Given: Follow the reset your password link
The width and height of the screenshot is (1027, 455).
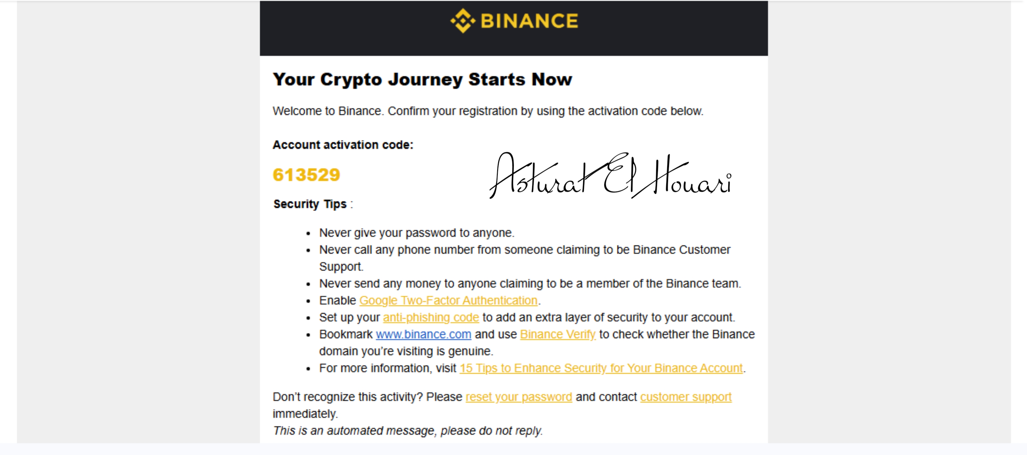Looking at the screenshot, I should (x=519, y=397).
